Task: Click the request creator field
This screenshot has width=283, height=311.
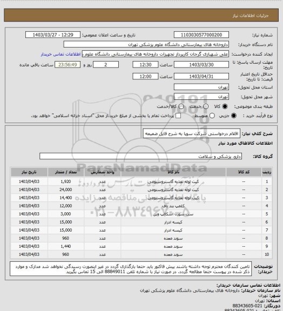Action: [156, 54]
